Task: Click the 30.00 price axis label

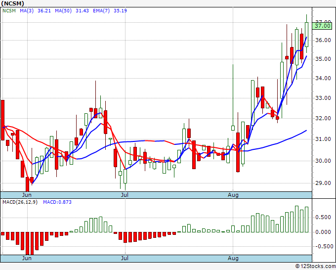Action: 323,161
